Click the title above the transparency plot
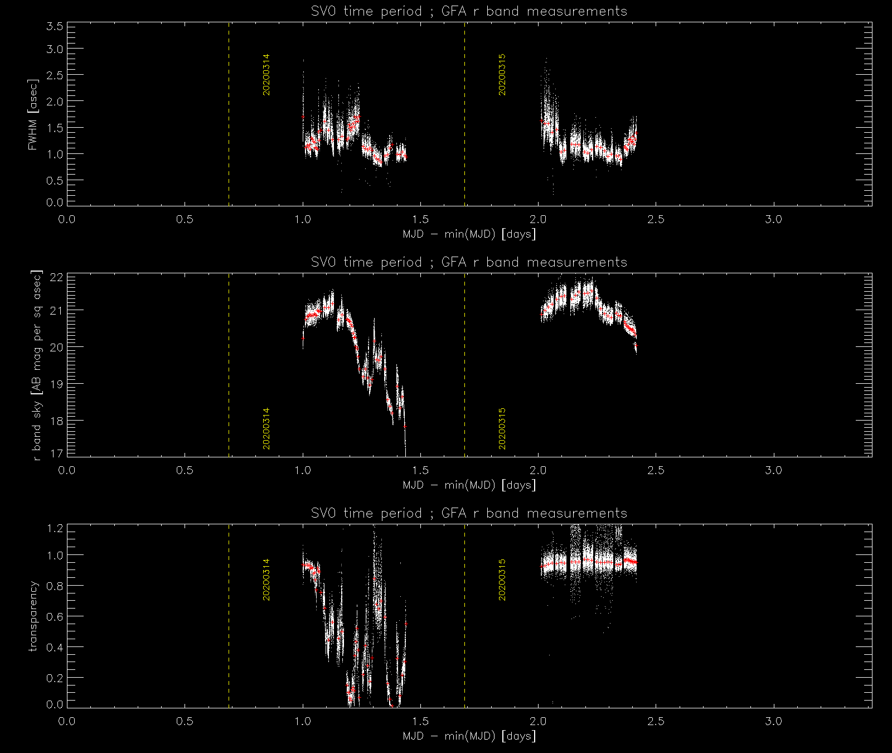 (x=469, y=513)
